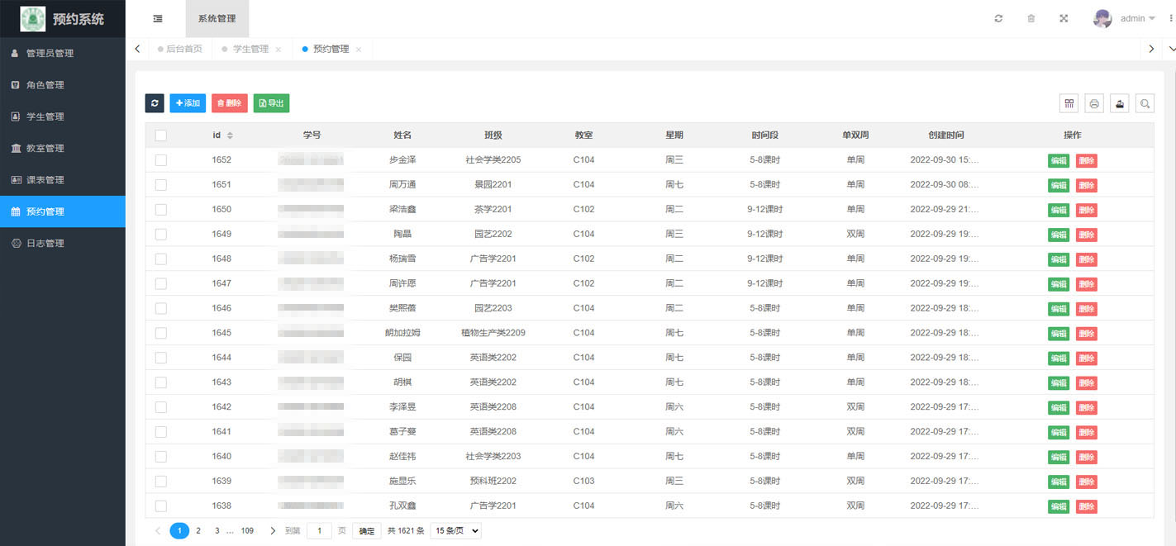Viewport: 1176px width, 546px height.
Task: Switch to the 学生管理 tab
Action: point(250,50)
